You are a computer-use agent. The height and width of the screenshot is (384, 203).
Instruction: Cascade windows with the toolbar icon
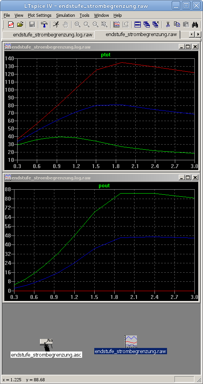(147, 24)
